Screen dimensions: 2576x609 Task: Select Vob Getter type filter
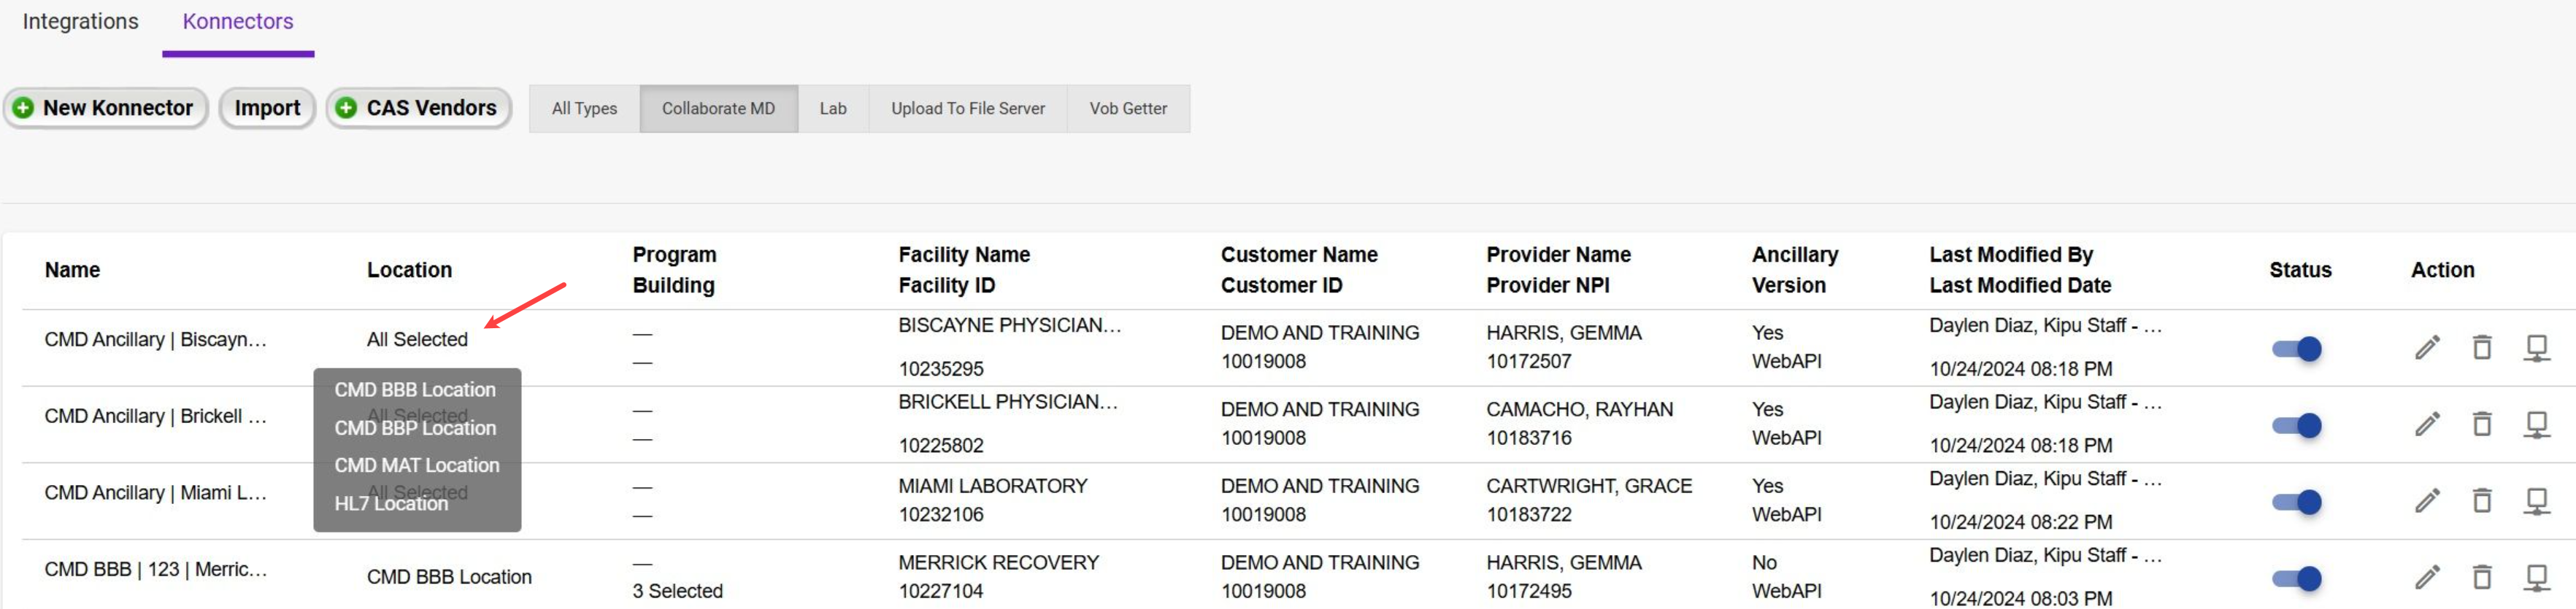(x=1128, y=109)
